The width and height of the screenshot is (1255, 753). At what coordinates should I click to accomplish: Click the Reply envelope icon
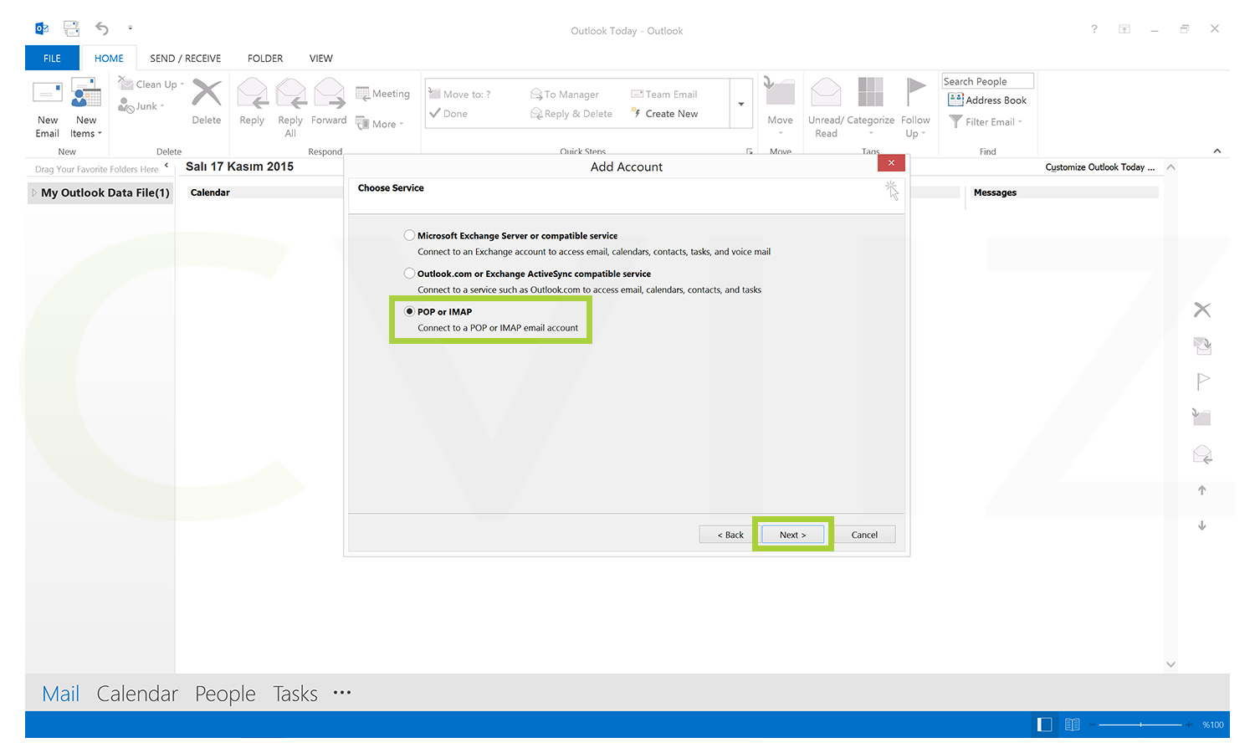pos(252,93)
